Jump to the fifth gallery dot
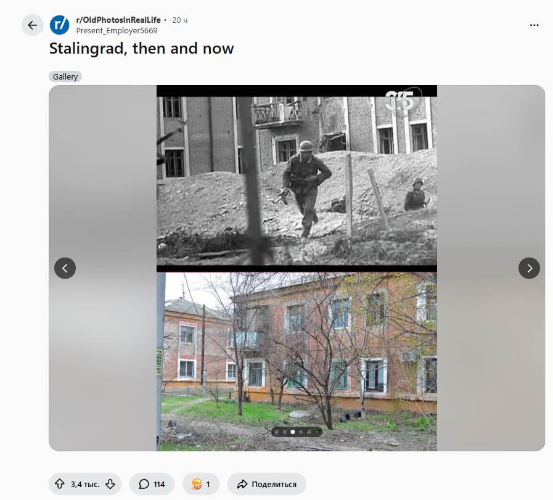The width and height of the screenshot is (553, 500). click(x=309, y=432)
